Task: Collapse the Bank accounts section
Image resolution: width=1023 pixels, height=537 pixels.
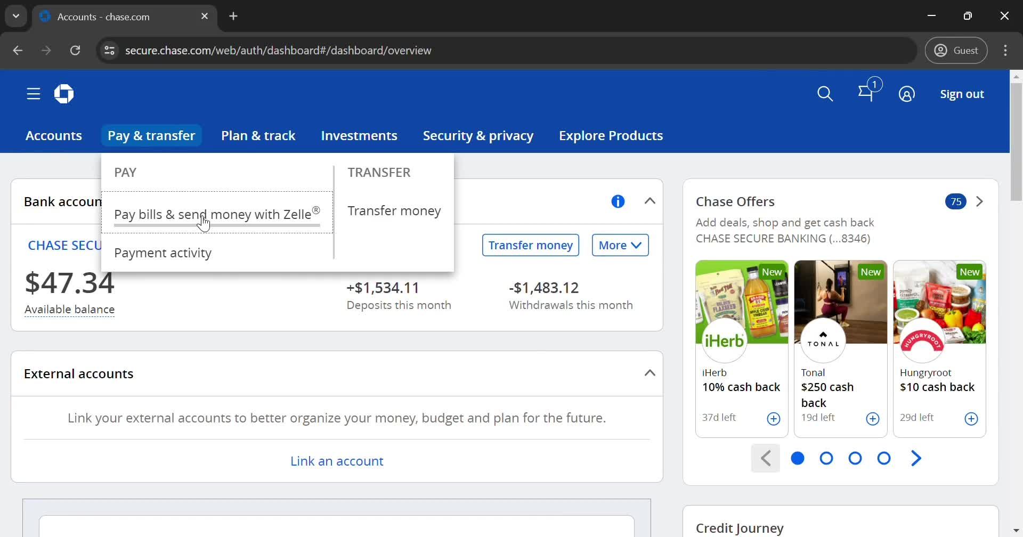Action: (x=649, y=201)
